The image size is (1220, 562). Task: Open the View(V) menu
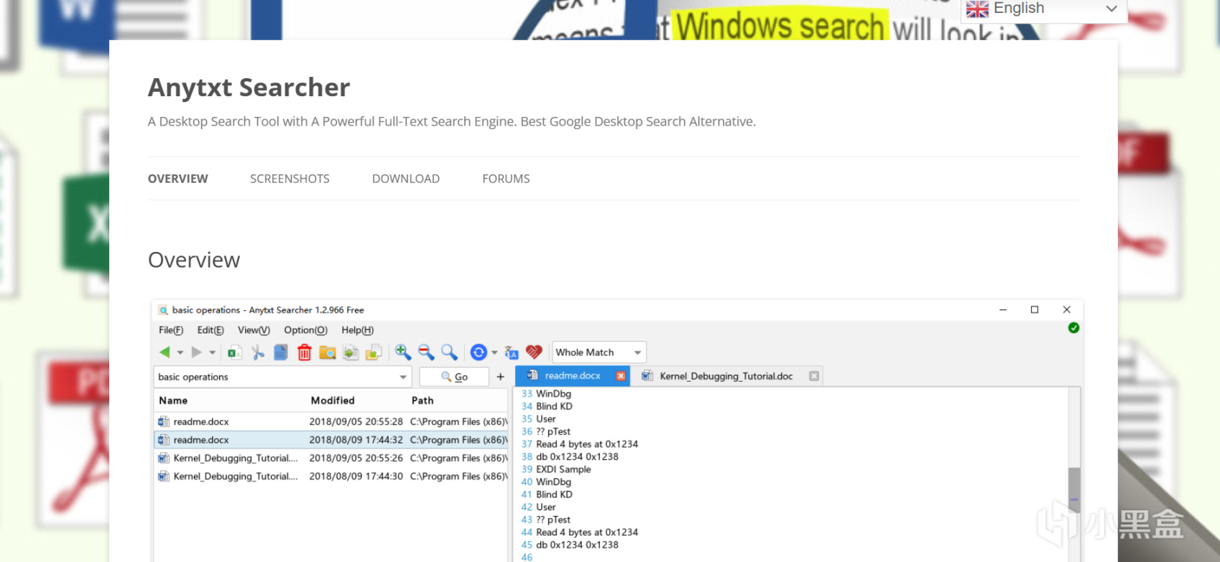254,330
